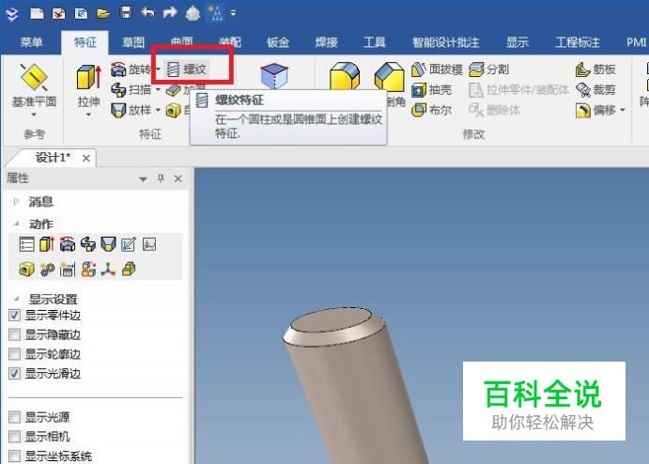649x464 pixels.
Task: Click the Redo arrow icon
Action: coord(170,13)
